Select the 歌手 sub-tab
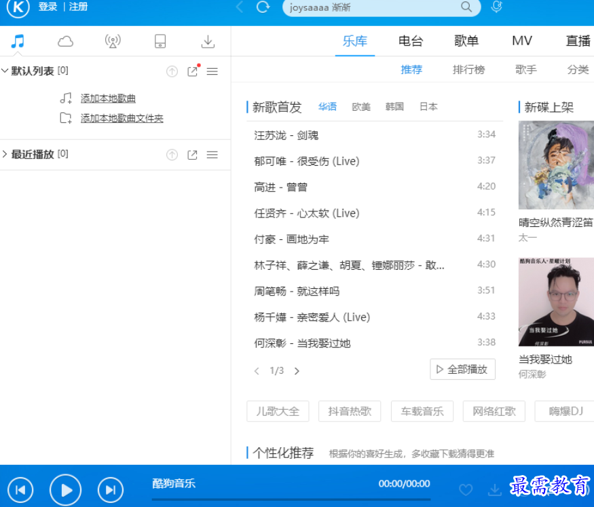The width and height of the screenshot is (594, 507). point(526,69)
